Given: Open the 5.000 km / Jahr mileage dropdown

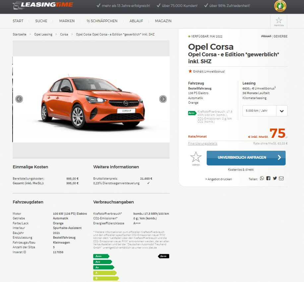Looking at the screenshot, I should click(265, 111).
